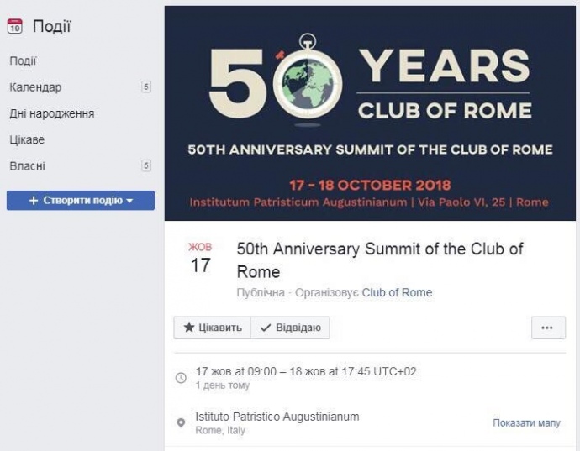
Task: Click the location pin icon by venue
Action: 181,422
